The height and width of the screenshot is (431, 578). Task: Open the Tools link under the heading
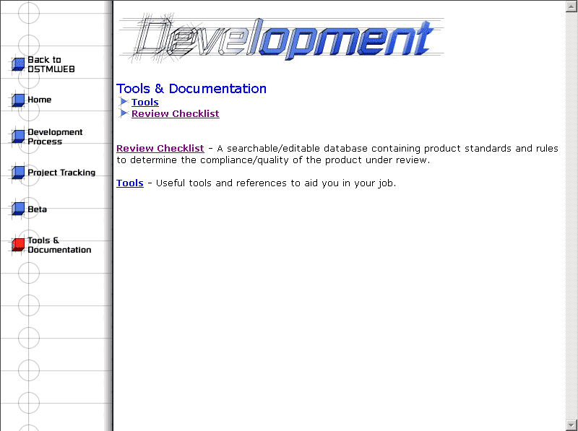[x=144, y=103]
